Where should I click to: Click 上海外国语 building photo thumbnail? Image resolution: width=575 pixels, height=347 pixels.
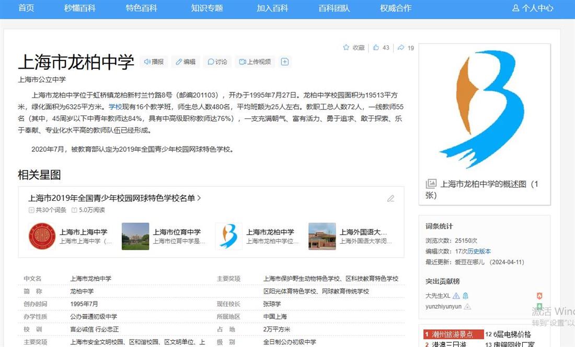(x=323, y=236)
